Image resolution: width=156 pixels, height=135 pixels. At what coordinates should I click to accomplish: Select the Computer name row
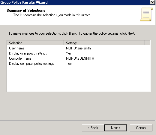tap(79, 58)
